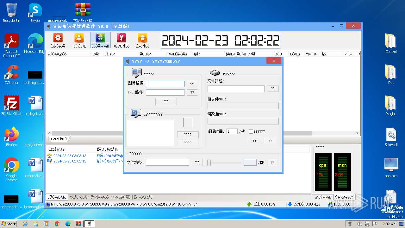405x228 pixels.
Task: Click the second log entry with monitor icon
Action: click(70, 161)
